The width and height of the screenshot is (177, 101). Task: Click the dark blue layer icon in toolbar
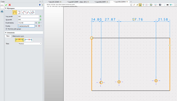tap(160, 5)
